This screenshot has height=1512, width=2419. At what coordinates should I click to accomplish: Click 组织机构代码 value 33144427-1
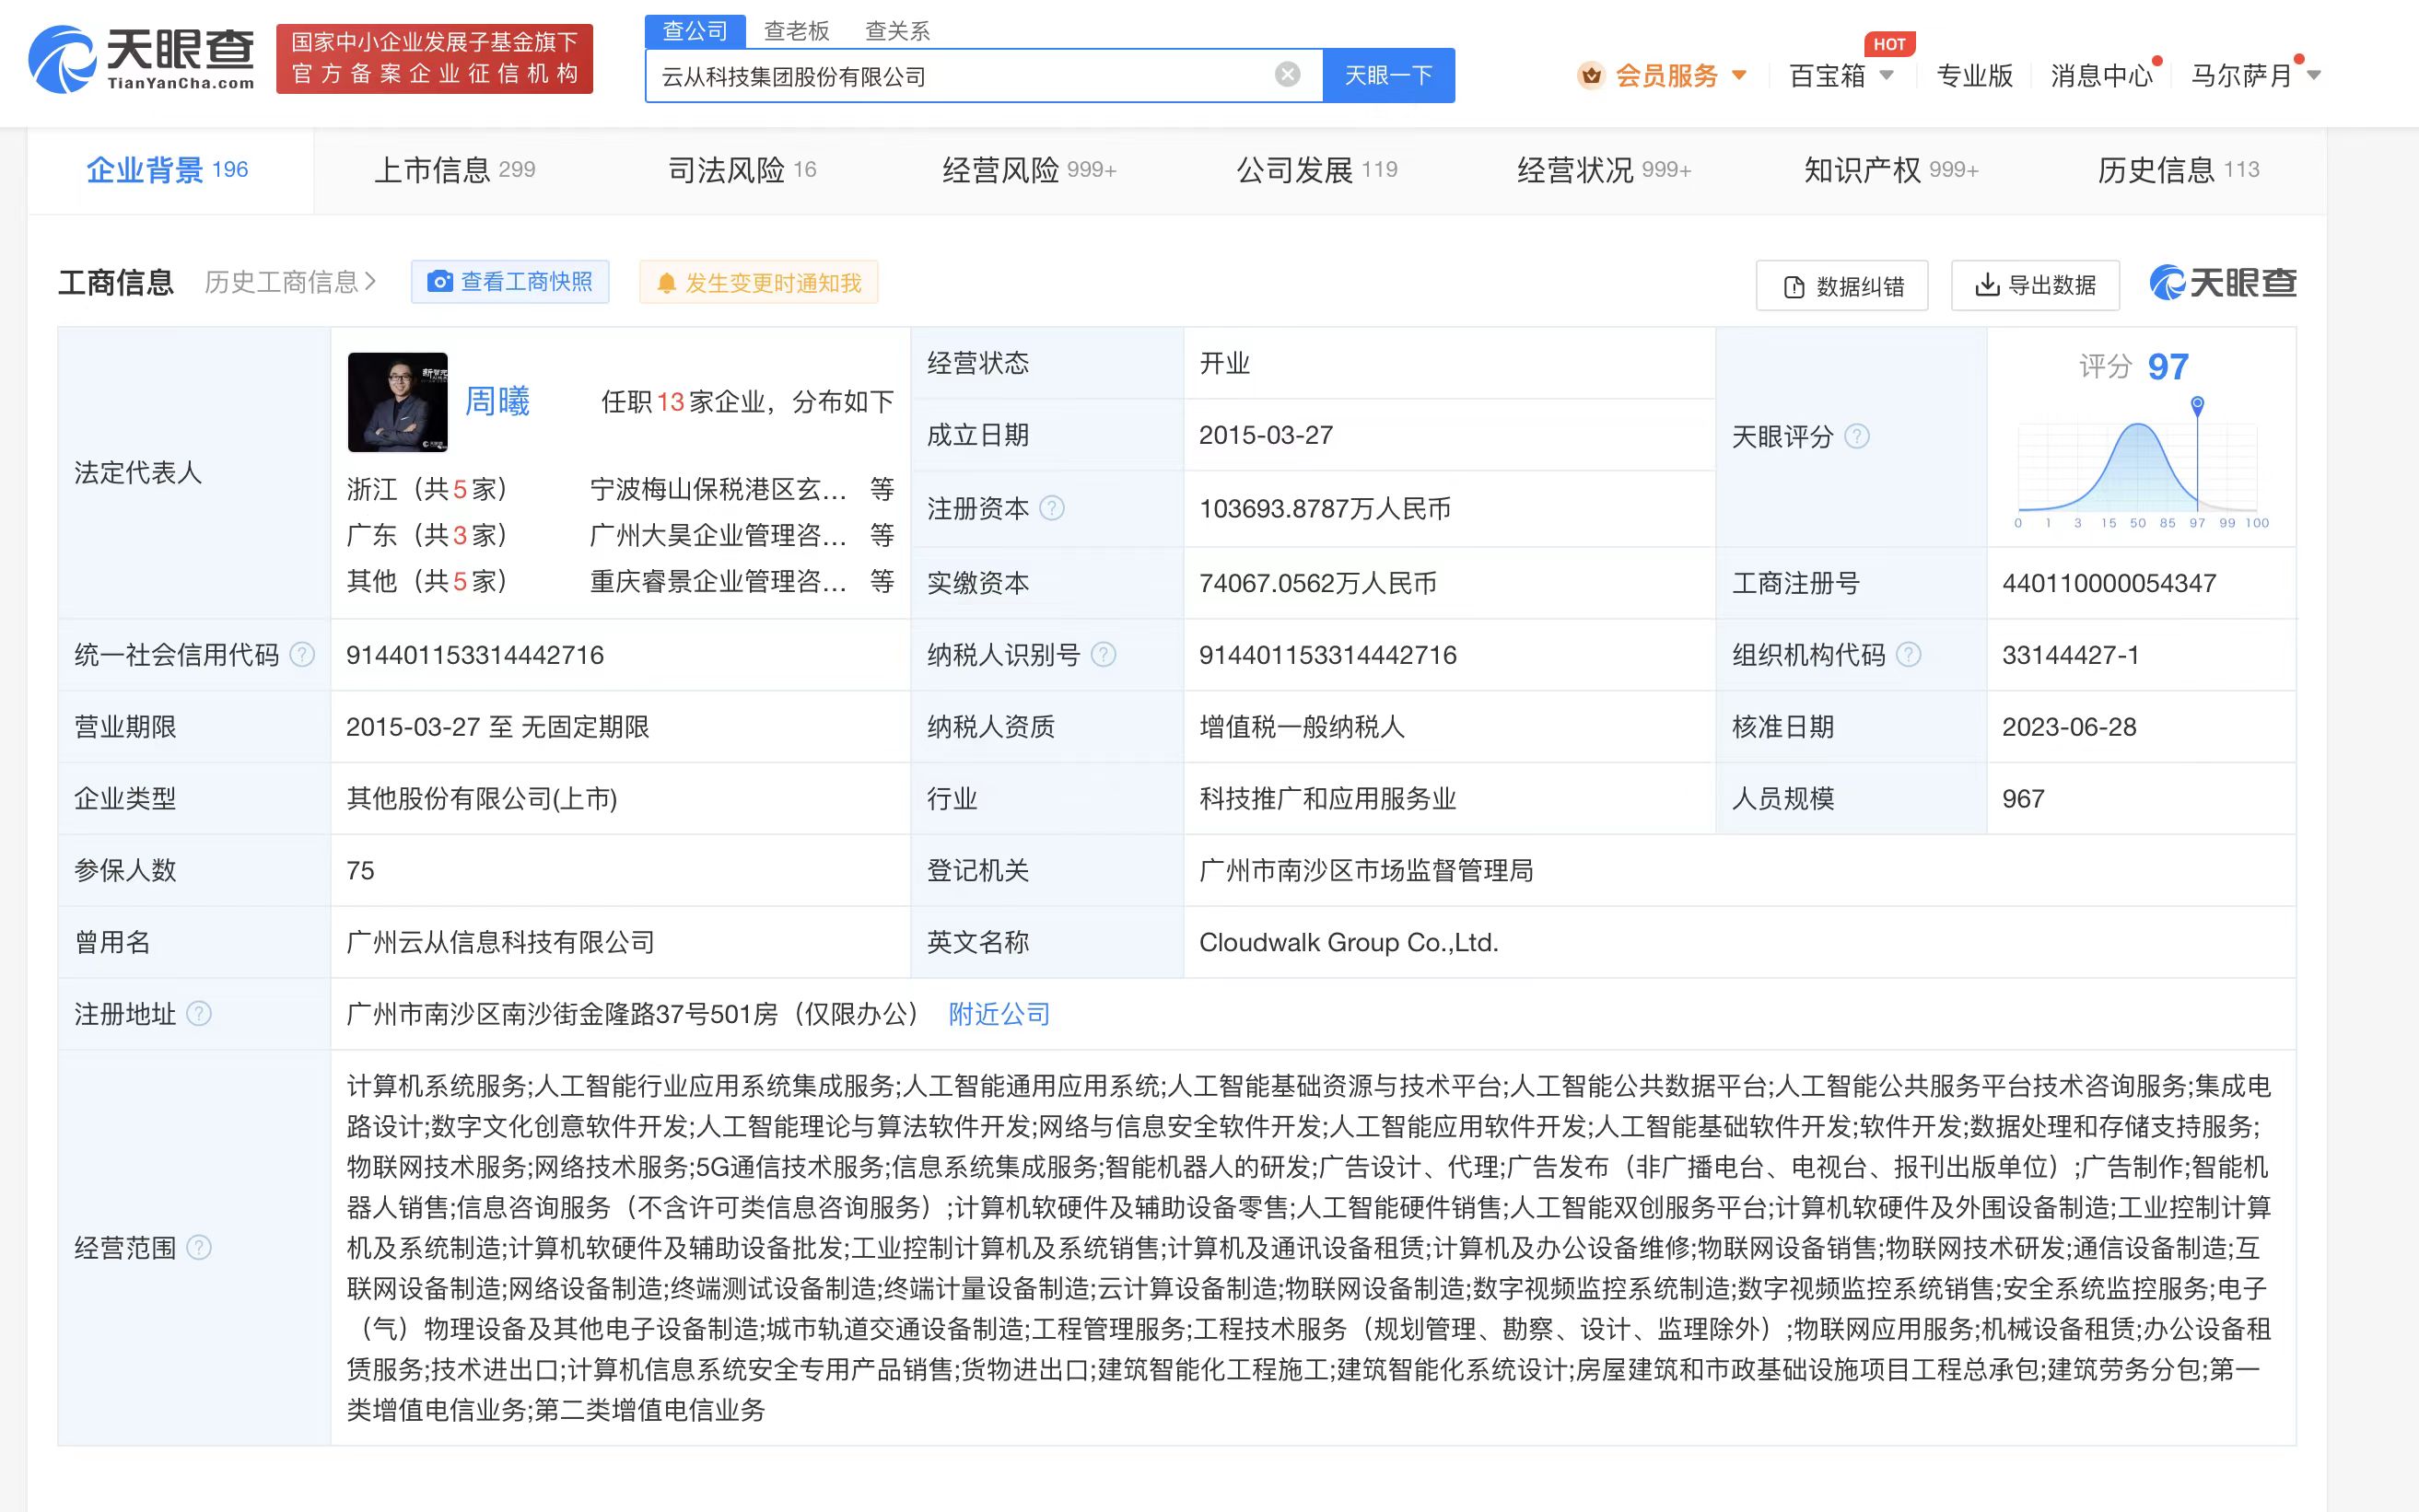click(2070, 655)
